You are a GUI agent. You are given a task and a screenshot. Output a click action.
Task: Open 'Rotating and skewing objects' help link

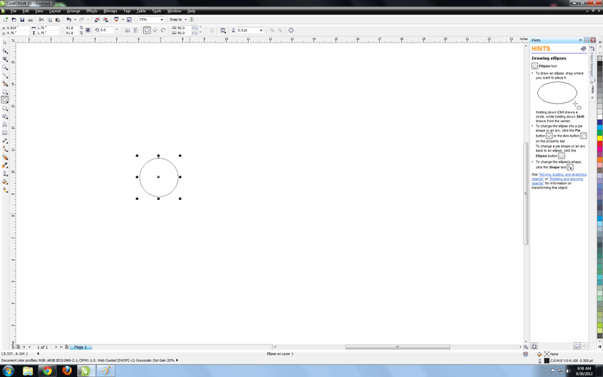[x=558, y=181]
